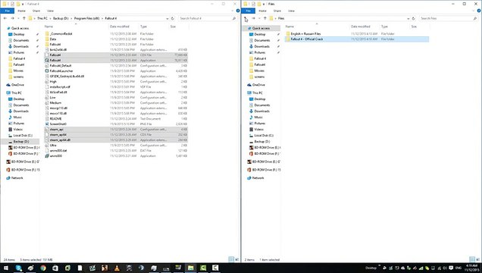This screenshot has height=273, width=482.
Task: Launch Skype from the taskbar
Action: click(18, 268)
